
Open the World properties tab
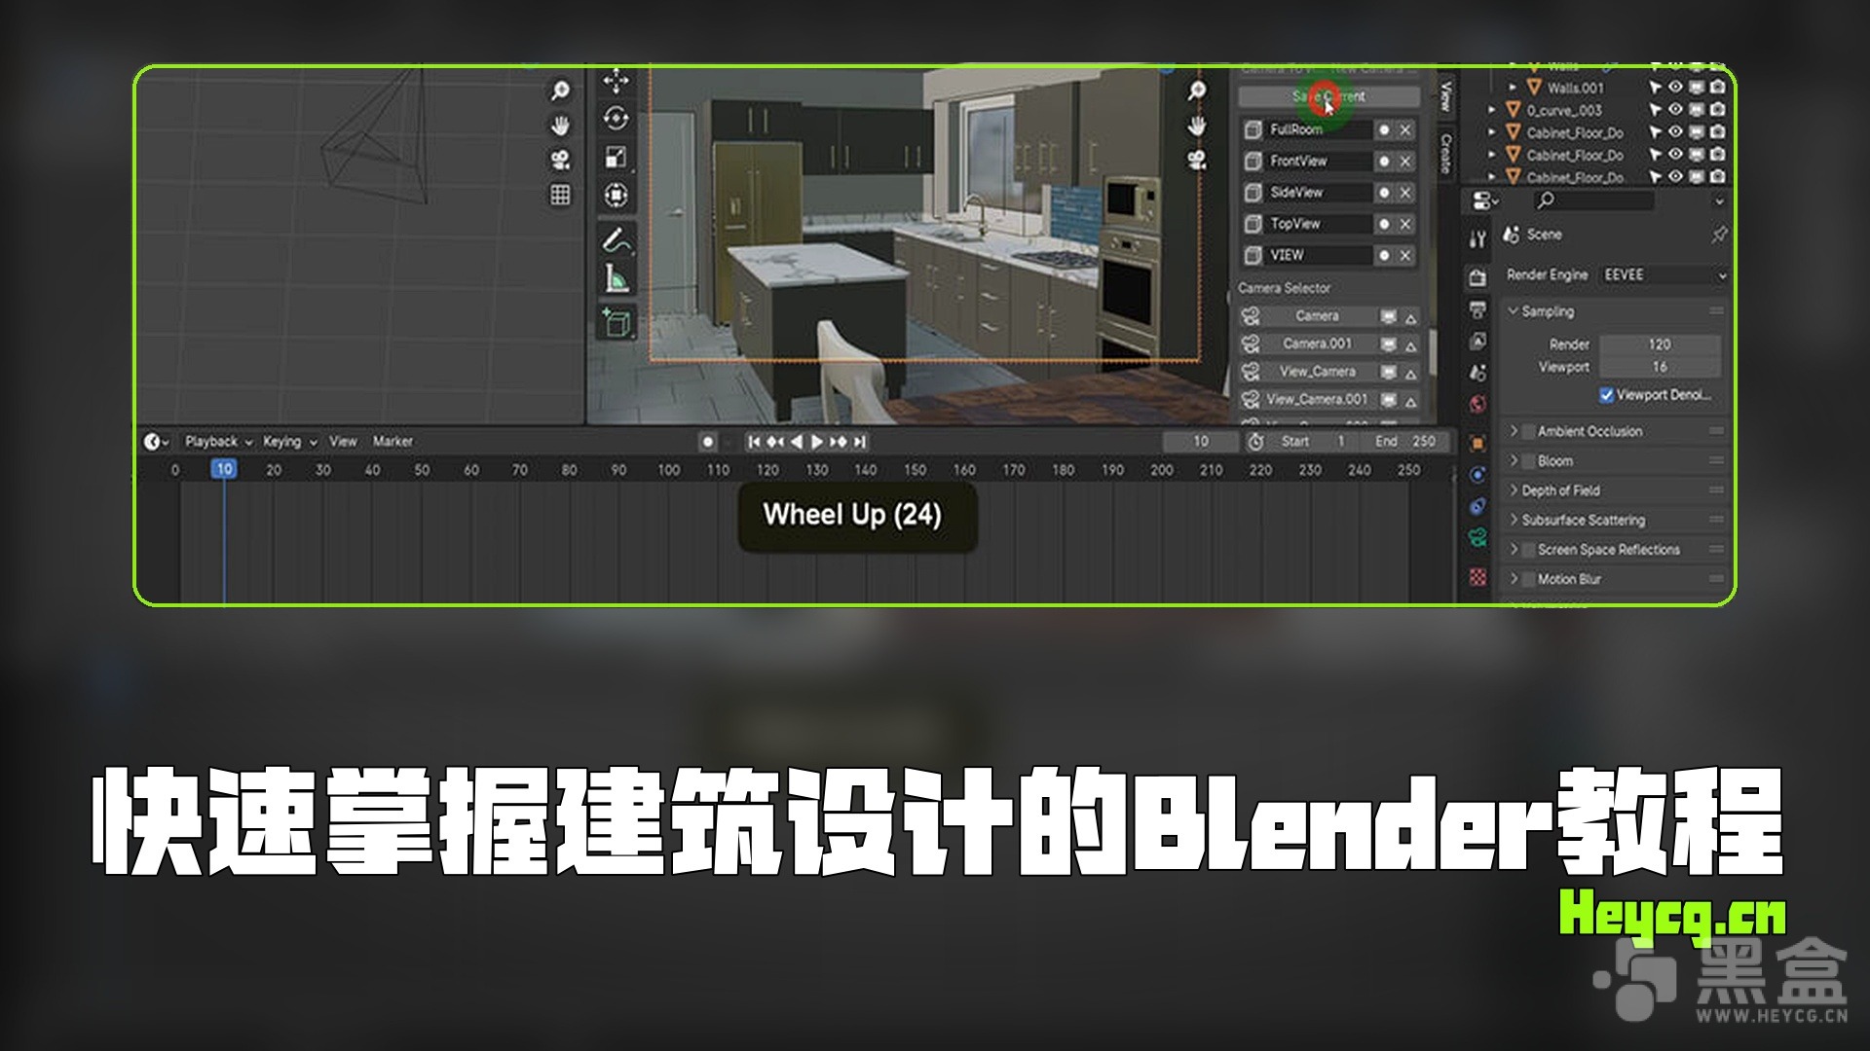pyautogui.click(x=1477, y=405)
